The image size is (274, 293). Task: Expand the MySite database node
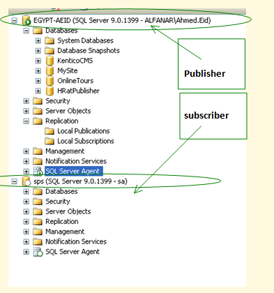click(38, 70)
